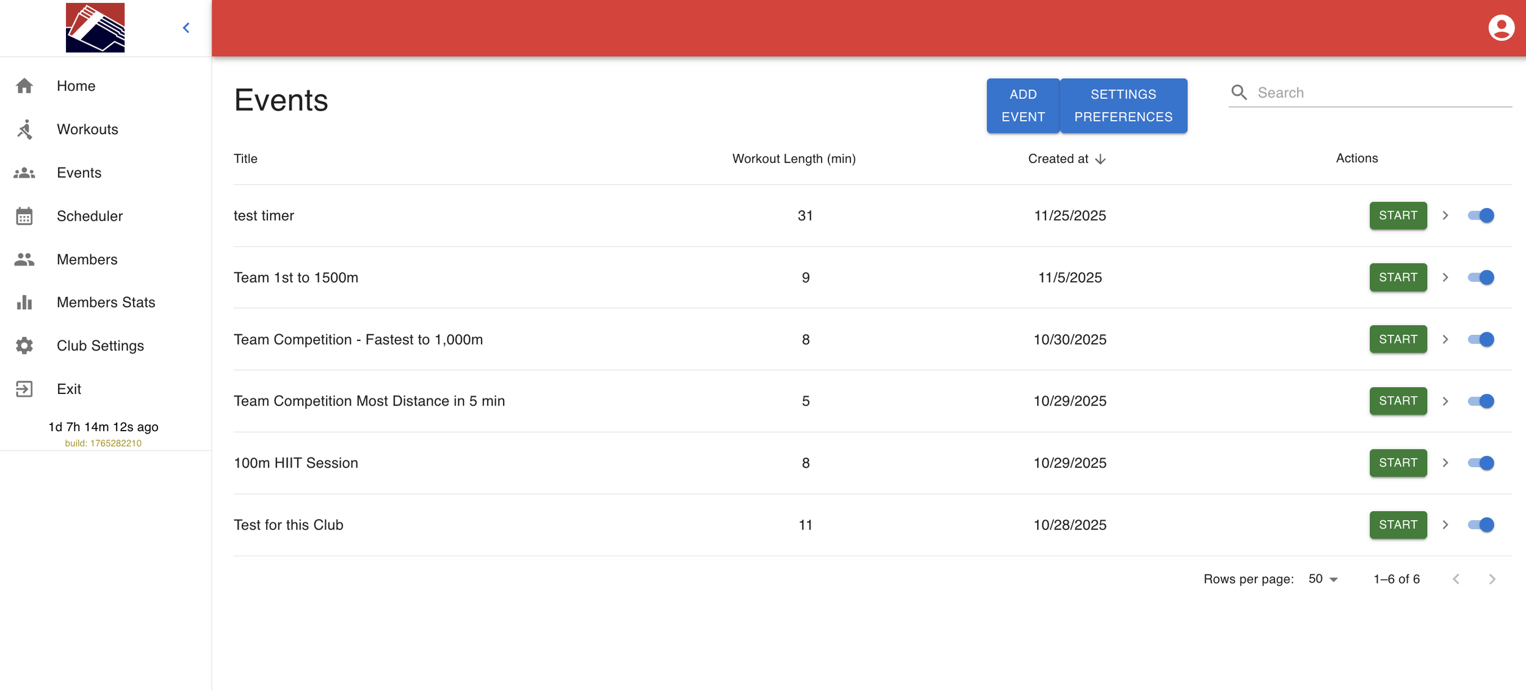1526x691 pixels.
Task: Select Exit in the sidebar
Action: 106,389
